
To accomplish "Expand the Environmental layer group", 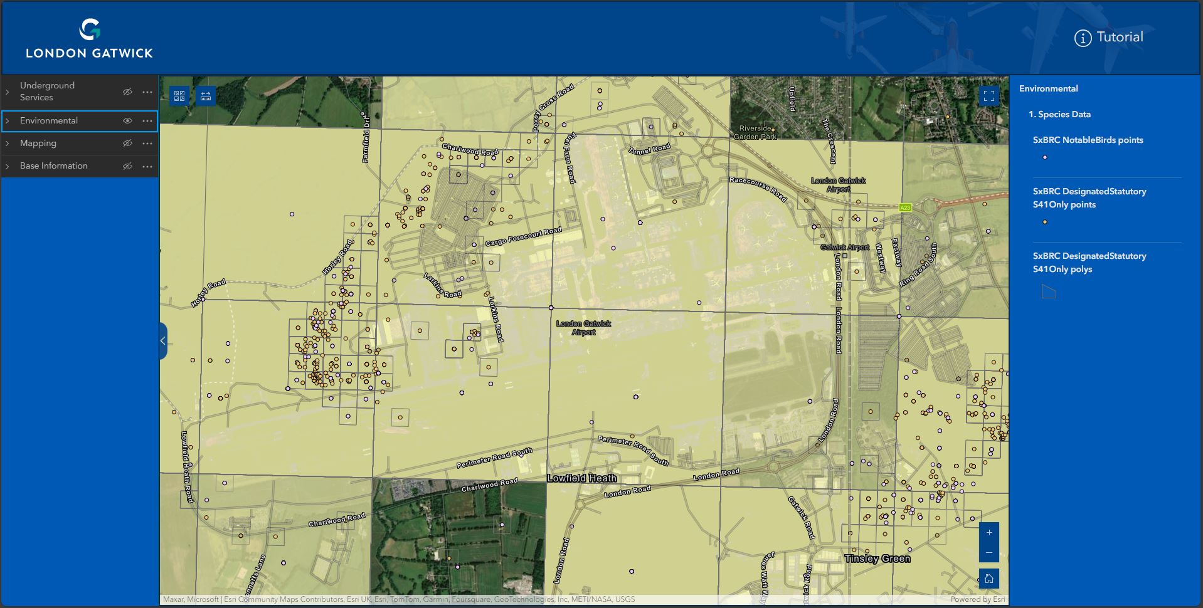I will click(8, 120).
